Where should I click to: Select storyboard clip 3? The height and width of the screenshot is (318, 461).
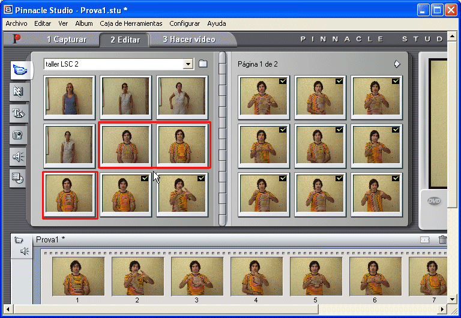click(x=197, y=276)
